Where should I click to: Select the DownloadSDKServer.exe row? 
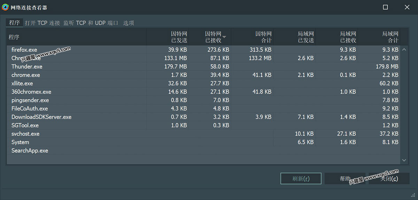coord(203,117)
